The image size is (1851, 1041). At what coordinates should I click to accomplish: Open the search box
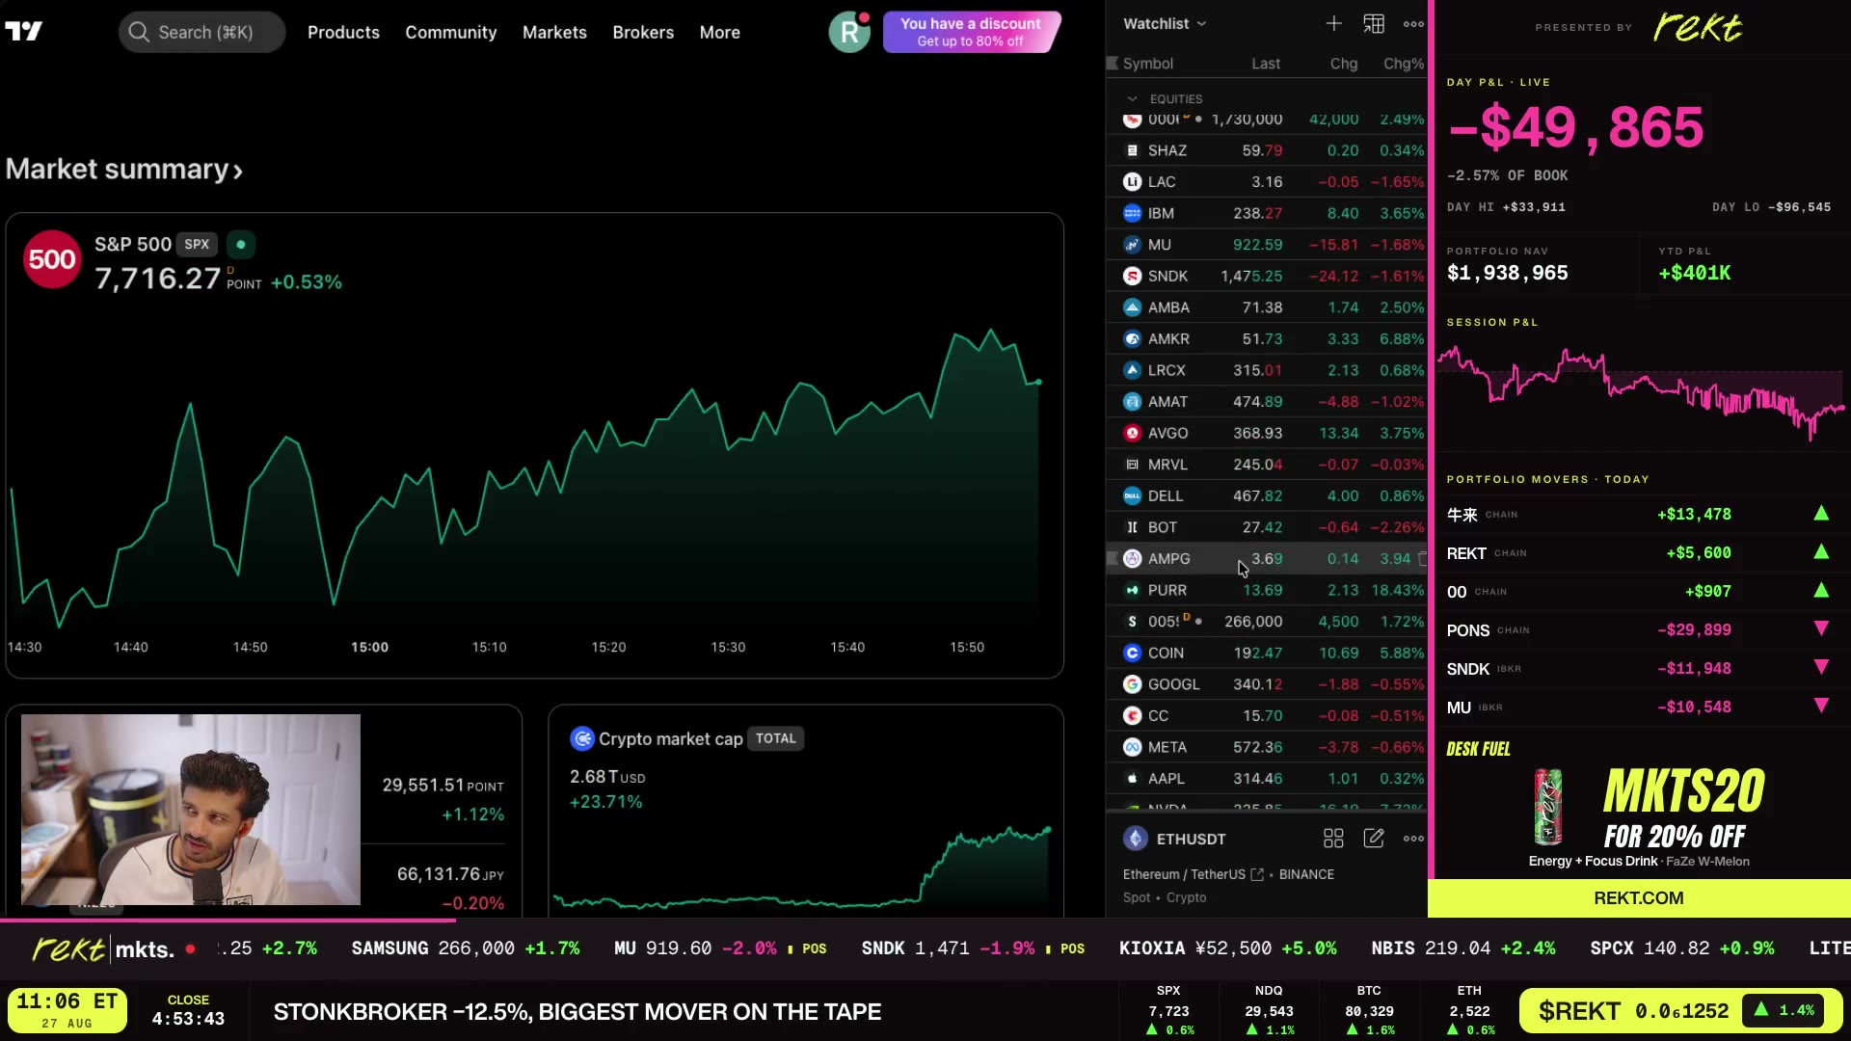point(202,32)
